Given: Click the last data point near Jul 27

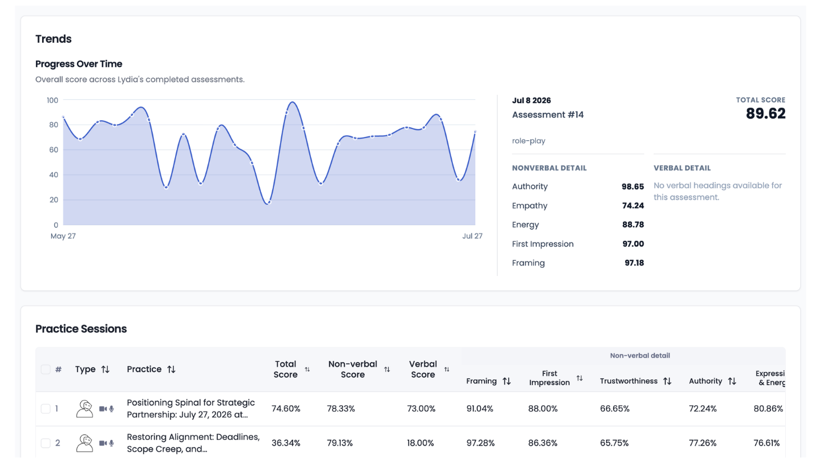Looking at the screenshot, I should (x=475, y=132).
